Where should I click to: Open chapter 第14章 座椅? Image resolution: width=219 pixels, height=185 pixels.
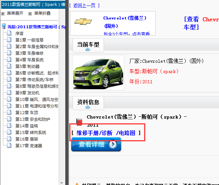pos(27,126)
